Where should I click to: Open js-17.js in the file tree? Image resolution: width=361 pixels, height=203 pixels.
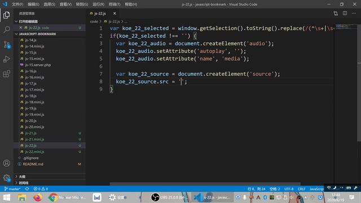(31, 83)
